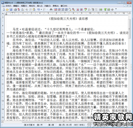Screen dimensions: 133x128
Task: Open the 窗口(W) menu
Action: point(64,6)
